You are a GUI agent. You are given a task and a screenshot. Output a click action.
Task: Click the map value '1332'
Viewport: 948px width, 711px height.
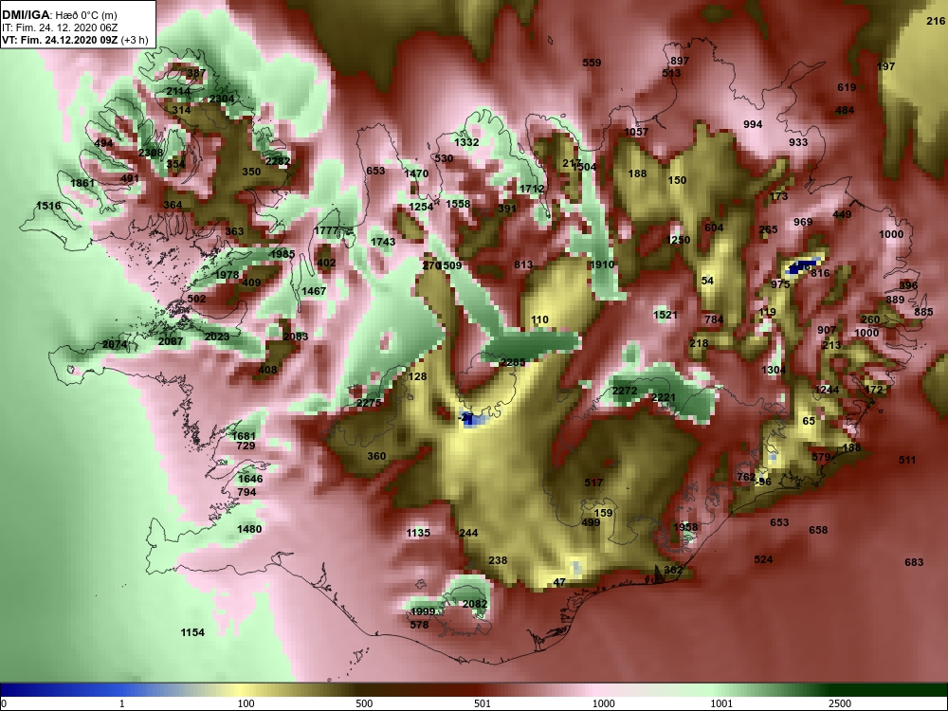click(466, 142)
